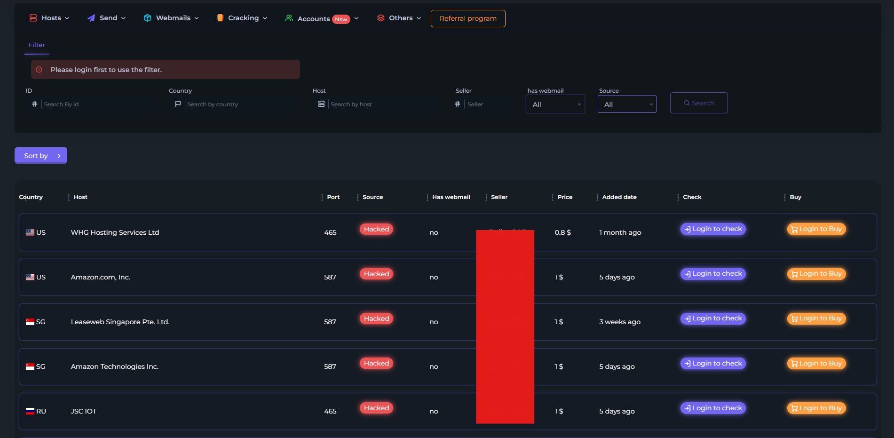
Task: Click the Referral program button
Action: (468, 18)
